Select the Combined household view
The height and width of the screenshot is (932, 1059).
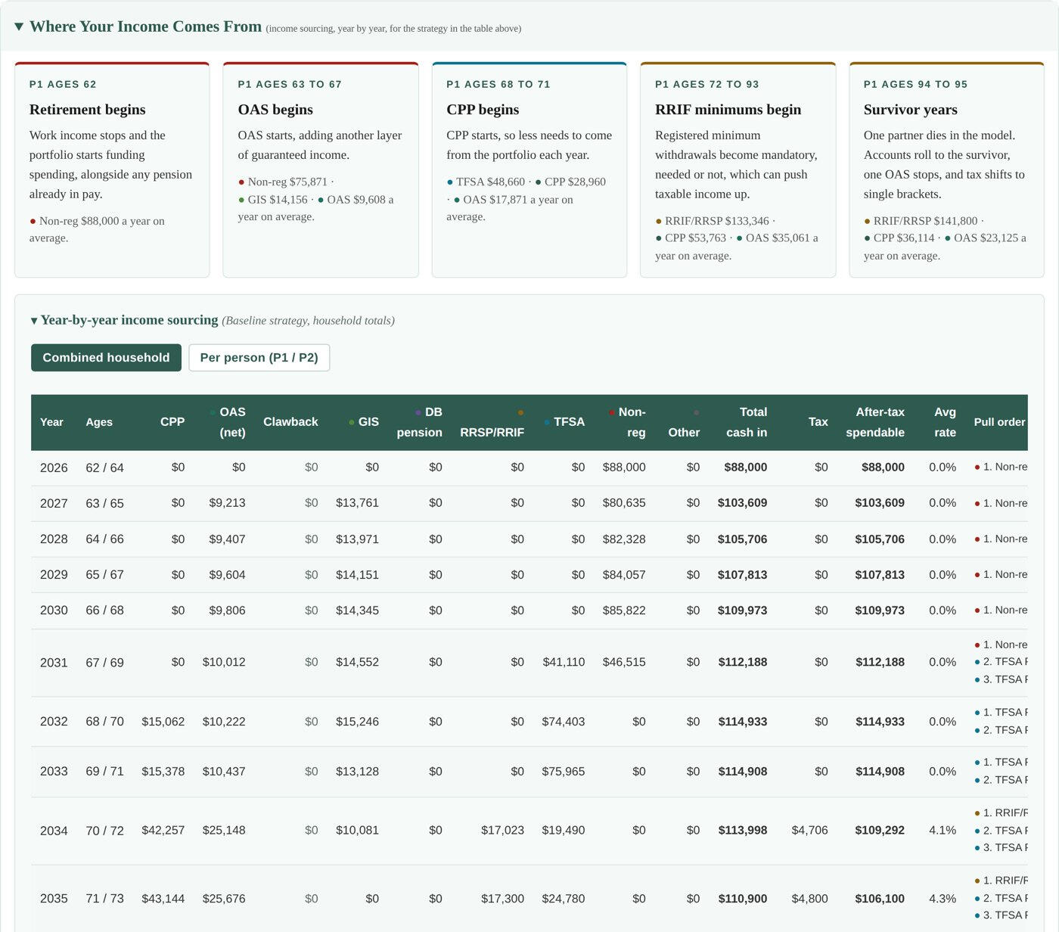(x=106, y=358)
